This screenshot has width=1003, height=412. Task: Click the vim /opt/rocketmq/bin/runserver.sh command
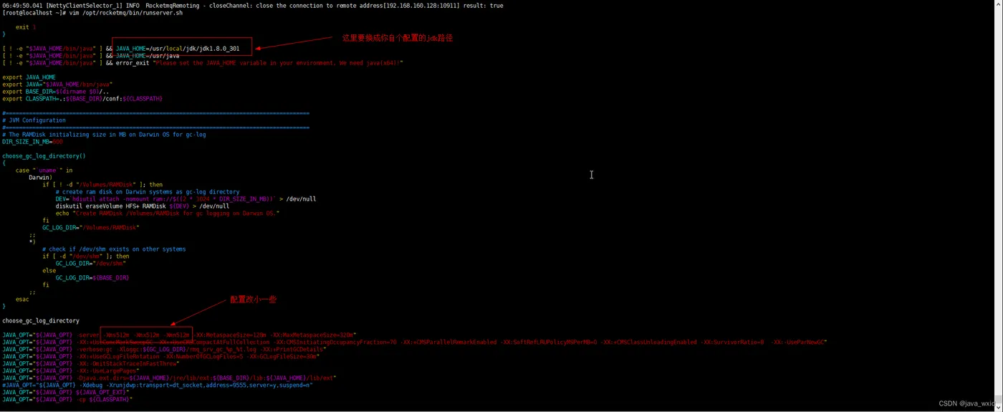coord(126,12)
